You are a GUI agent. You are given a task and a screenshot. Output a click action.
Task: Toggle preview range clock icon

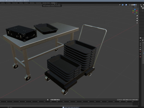124,100
